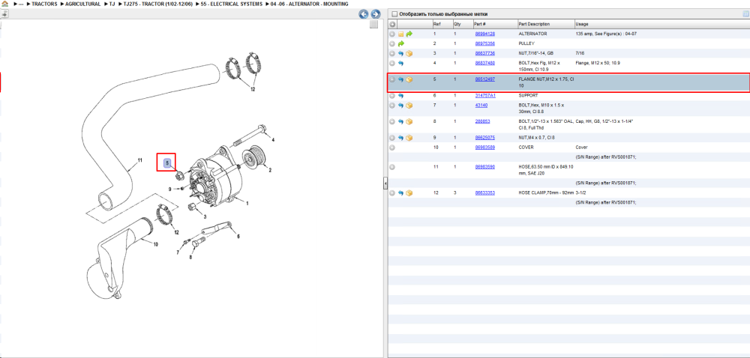Click the plus icon in the table header
750x358 pixels.
click(x=392, y=25)
